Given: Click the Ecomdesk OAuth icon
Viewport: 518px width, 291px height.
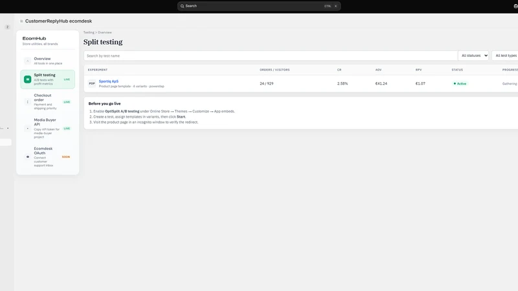Looking at the screenshot, I should [x=28, y=157].
